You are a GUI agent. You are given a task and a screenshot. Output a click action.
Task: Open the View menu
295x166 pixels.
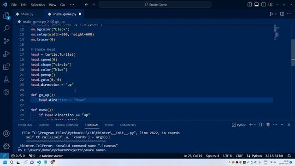tap(53, 5)
